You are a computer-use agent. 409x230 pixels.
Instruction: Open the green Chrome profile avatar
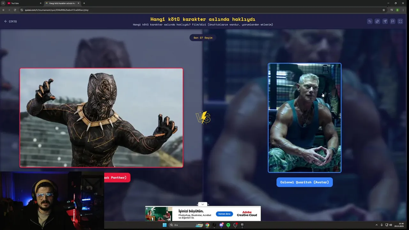pos(397,10)
